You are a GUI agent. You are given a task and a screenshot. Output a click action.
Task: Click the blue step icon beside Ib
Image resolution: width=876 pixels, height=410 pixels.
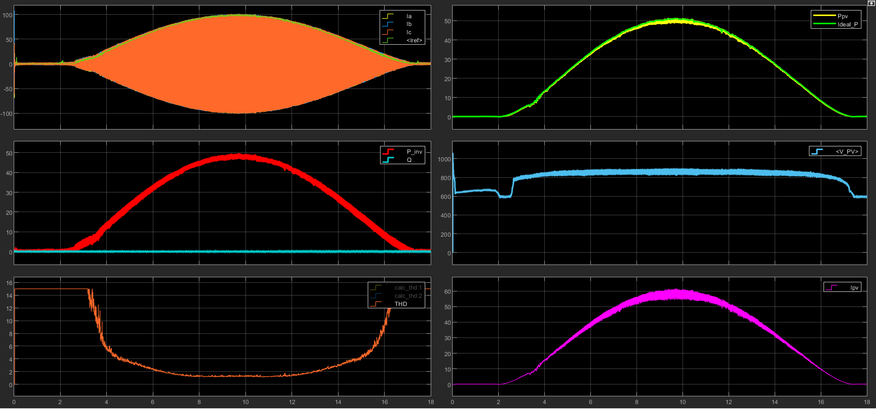[388, 24]
